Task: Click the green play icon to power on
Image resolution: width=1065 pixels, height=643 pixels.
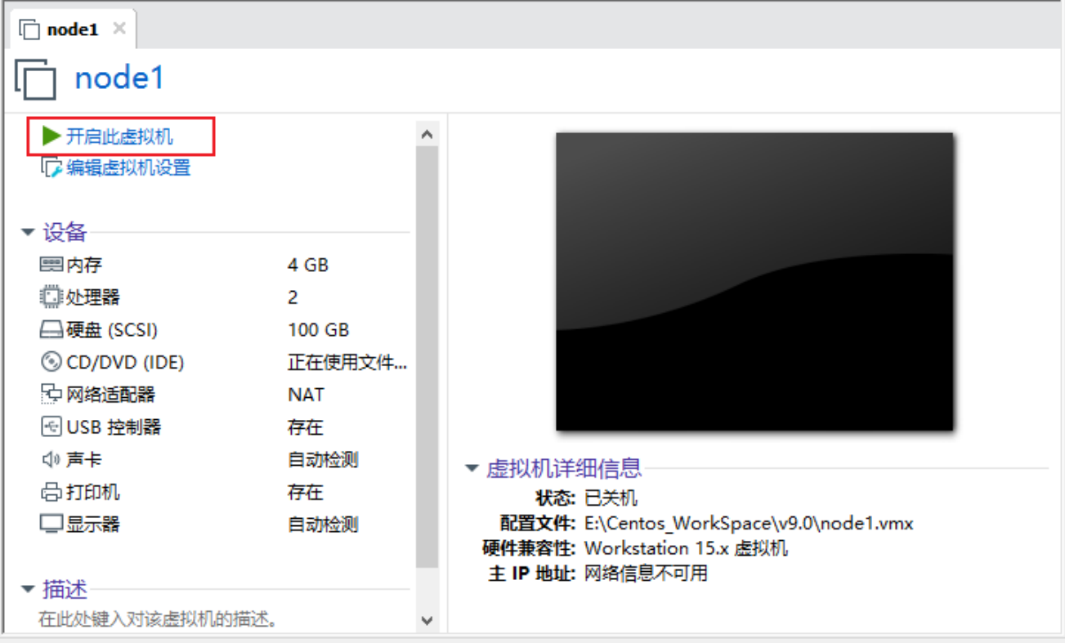Action: [51, 136]
